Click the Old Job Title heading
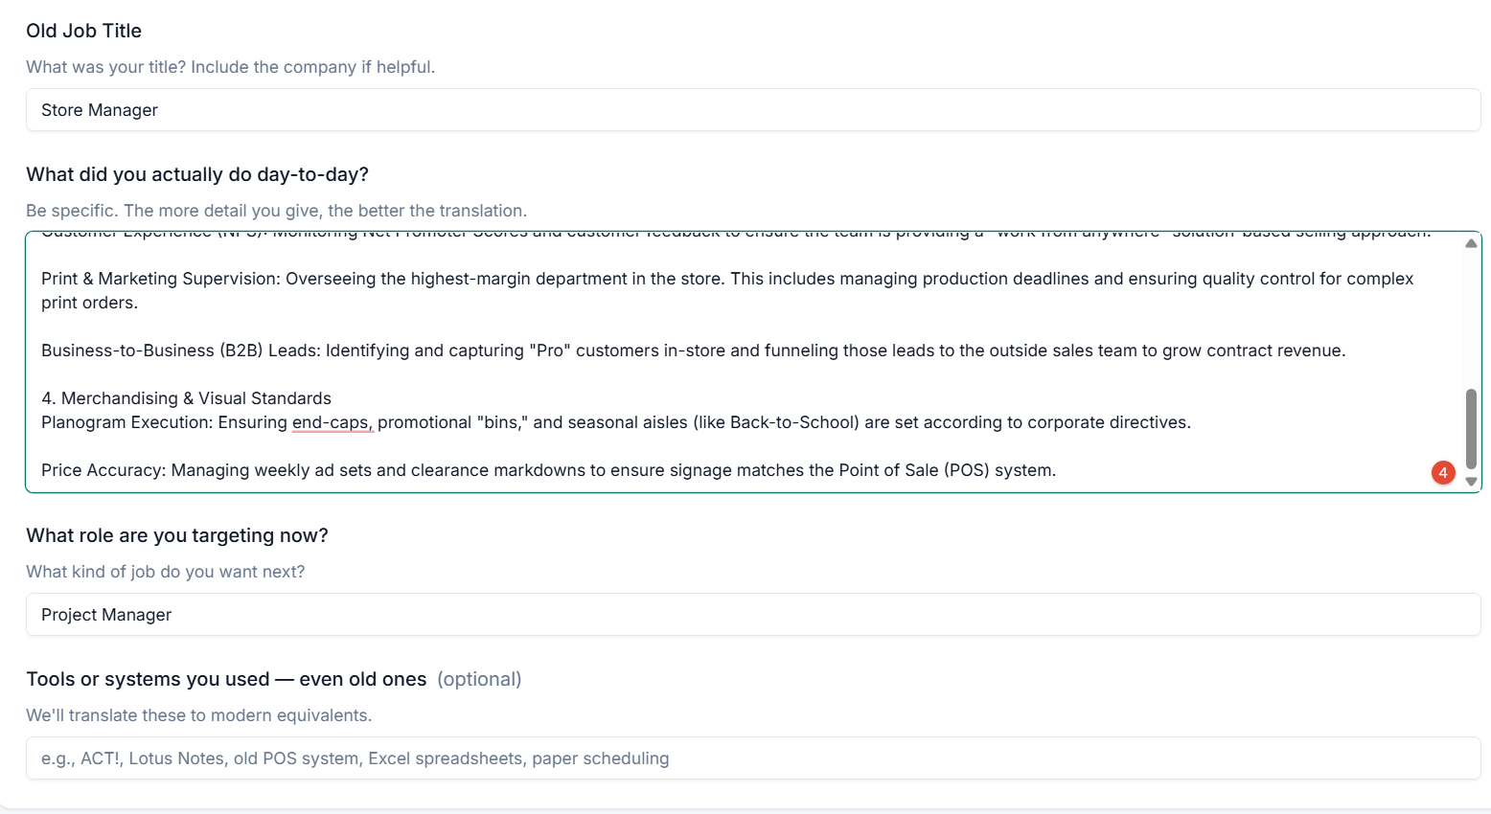 click(83, 30)
